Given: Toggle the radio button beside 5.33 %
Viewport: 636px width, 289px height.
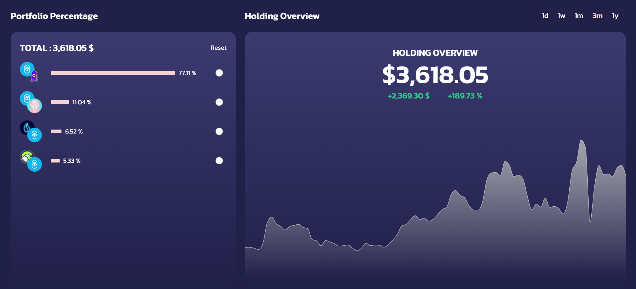Looking at the screenshot, I should (x=219, y=161).
